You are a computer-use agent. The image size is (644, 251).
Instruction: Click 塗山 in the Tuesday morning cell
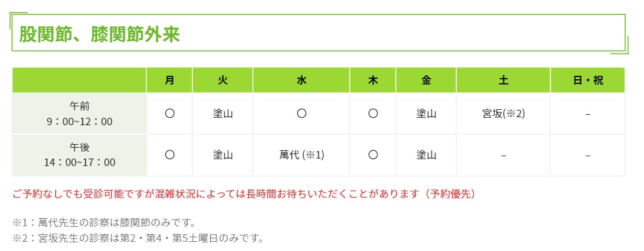(223, 114)
